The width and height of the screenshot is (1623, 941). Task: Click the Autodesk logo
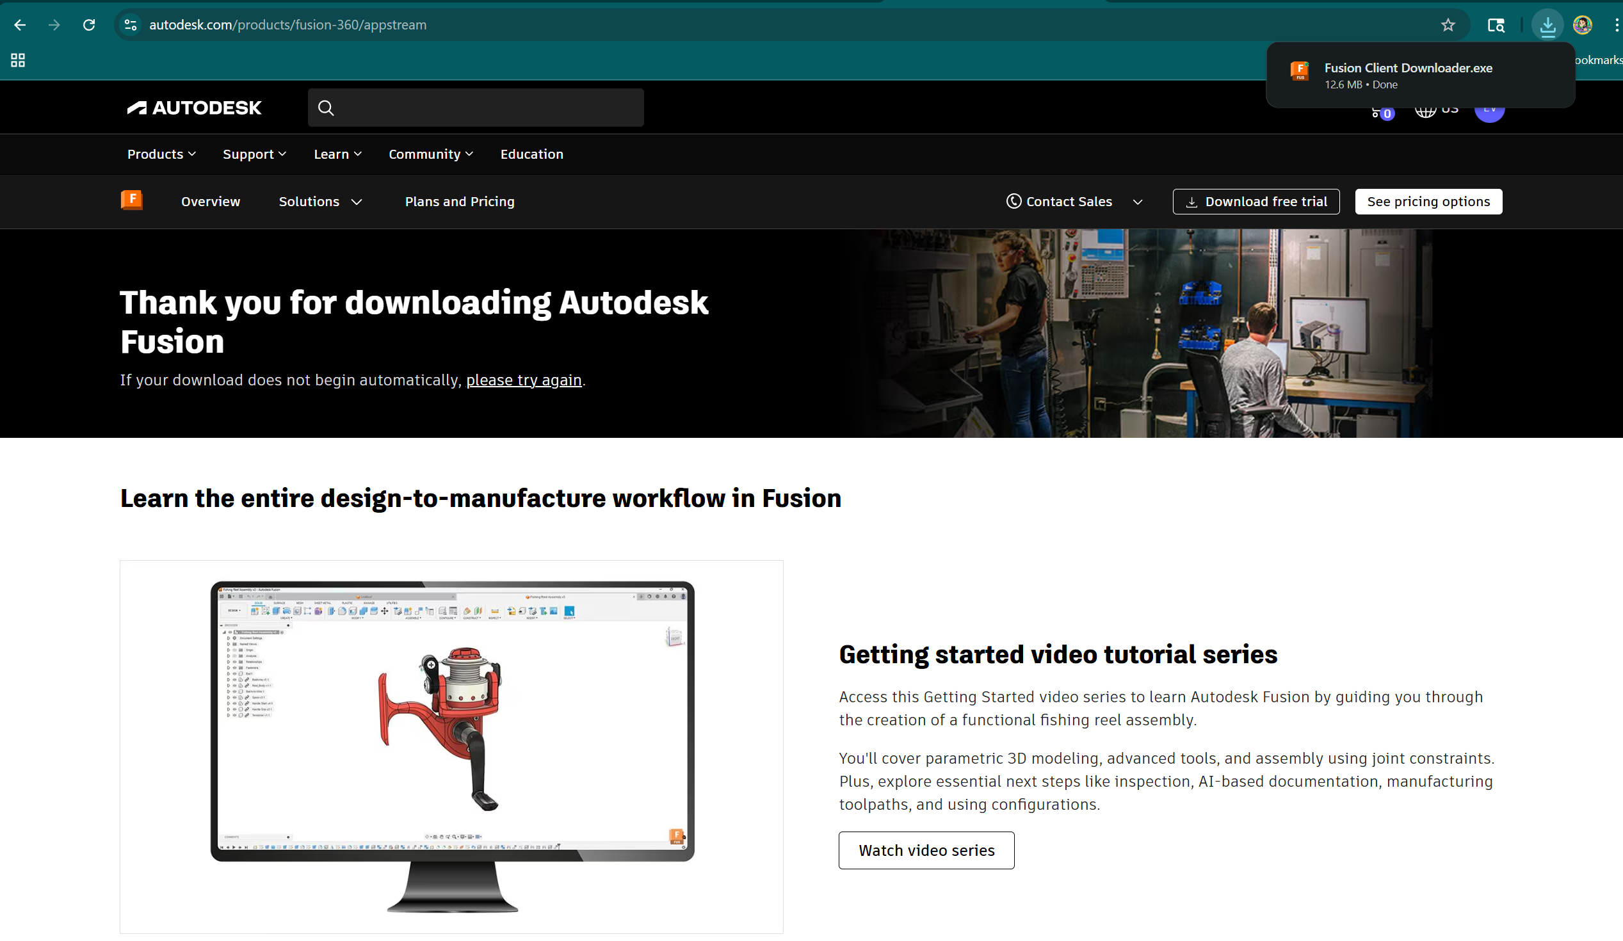click(x=194, y=108)
